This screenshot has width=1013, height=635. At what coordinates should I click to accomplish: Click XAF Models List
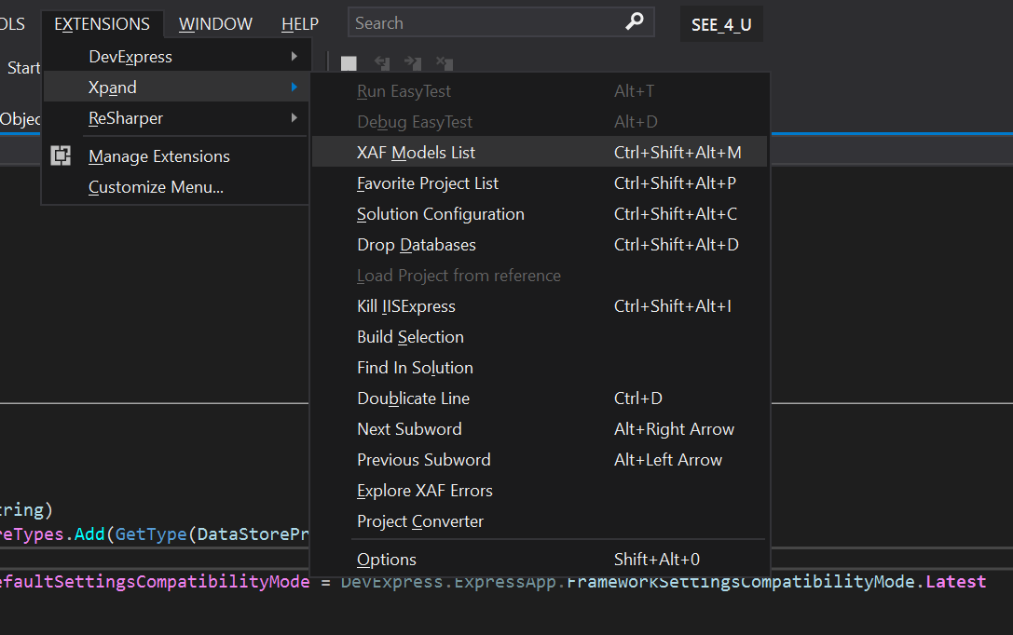coord(540,152)
